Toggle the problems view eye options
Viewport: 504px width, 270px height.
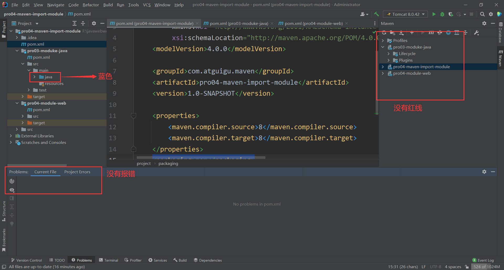[x=12, y=190]
